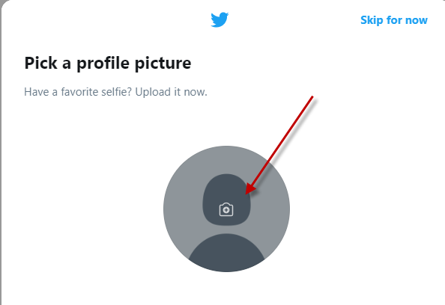Select the avatar head silhouette shape
Image resolution: width=445 pixels, height=305 pixels.
[226, 200]
